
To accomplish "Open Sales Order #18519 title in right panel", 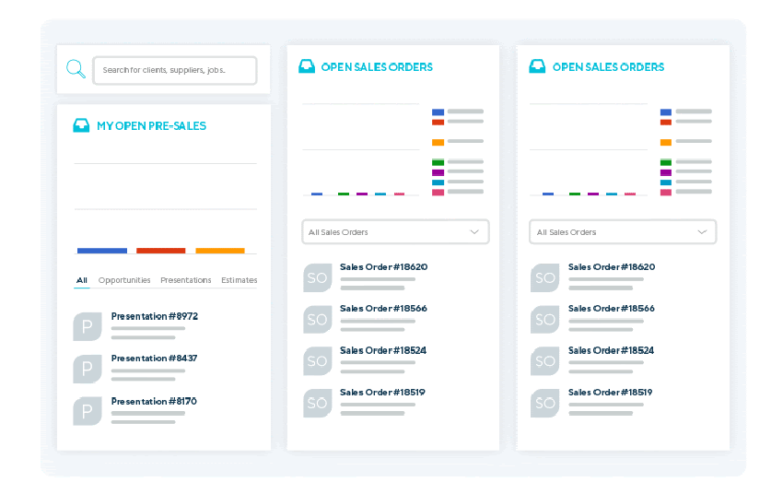I will [x=610, y=392].
